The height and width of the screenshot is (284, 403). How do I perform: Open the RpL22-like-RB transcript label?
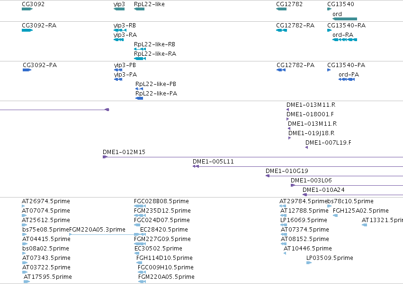(154, 44)
